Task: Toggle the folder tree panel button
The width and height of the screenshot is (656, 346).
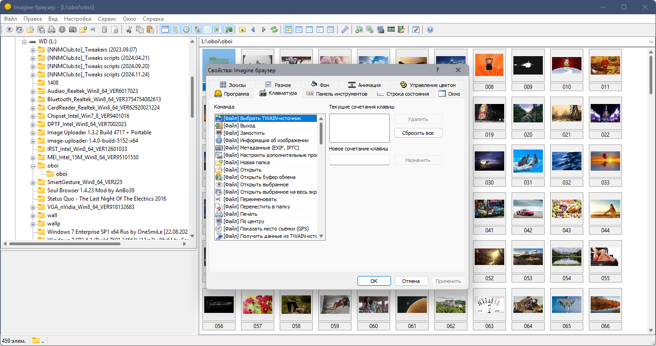Action: click(175, 30)
